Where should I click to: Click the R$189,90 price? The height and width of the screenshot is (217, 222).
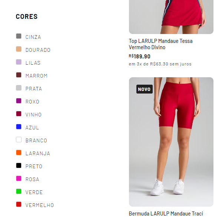(x=139, y=56)
